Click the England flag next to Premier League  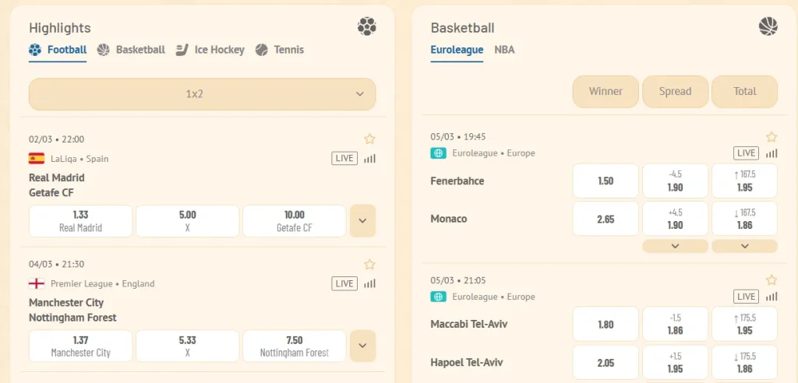tap(37, 284)
